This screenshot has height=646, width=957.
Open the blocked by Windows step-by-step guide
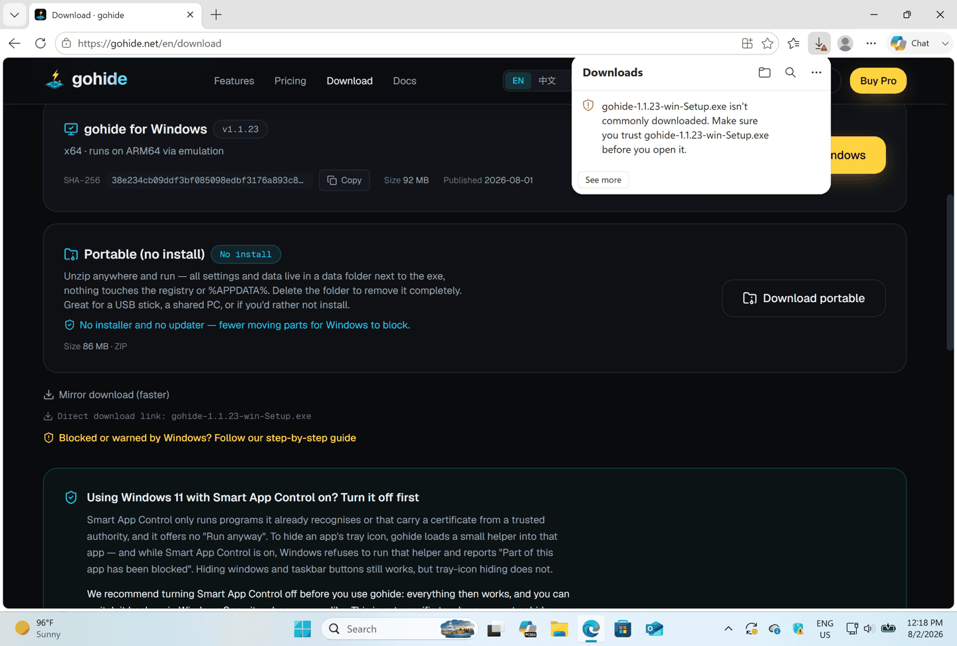tap(200, 438)
